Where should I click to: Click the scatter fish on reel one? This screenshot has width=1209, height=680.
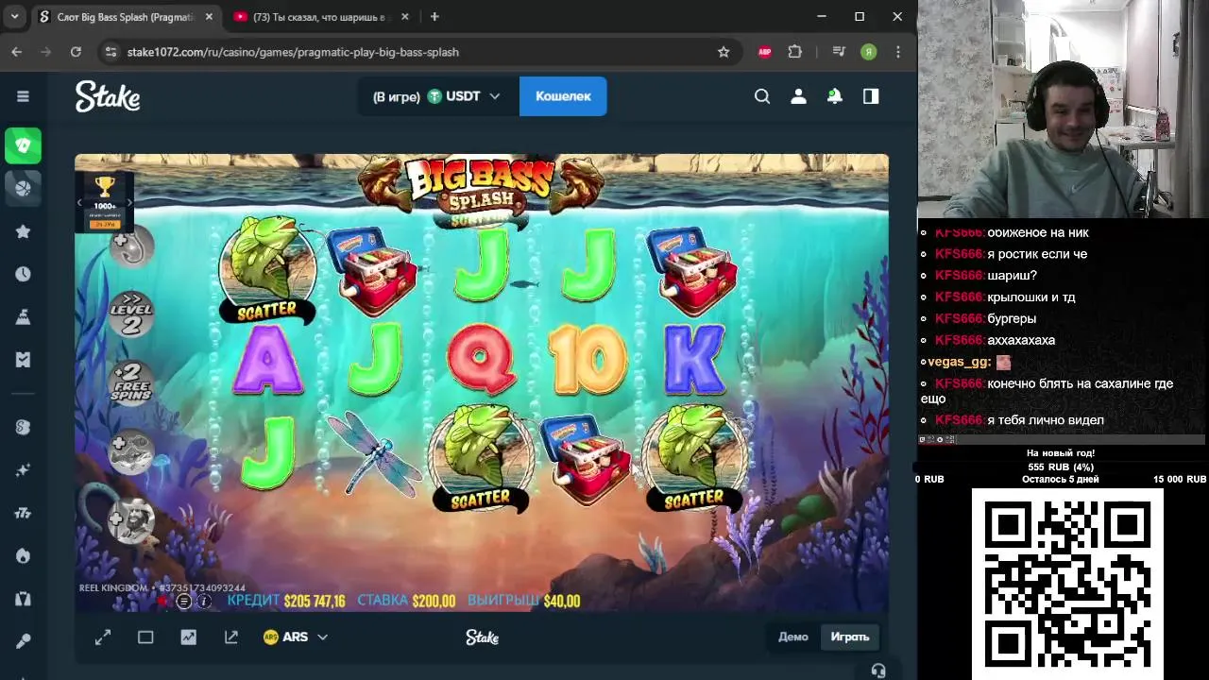click(x=267, y=268)
